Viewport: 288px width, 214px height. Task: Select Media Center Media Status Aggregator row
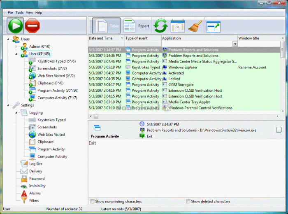click(184, 61)
